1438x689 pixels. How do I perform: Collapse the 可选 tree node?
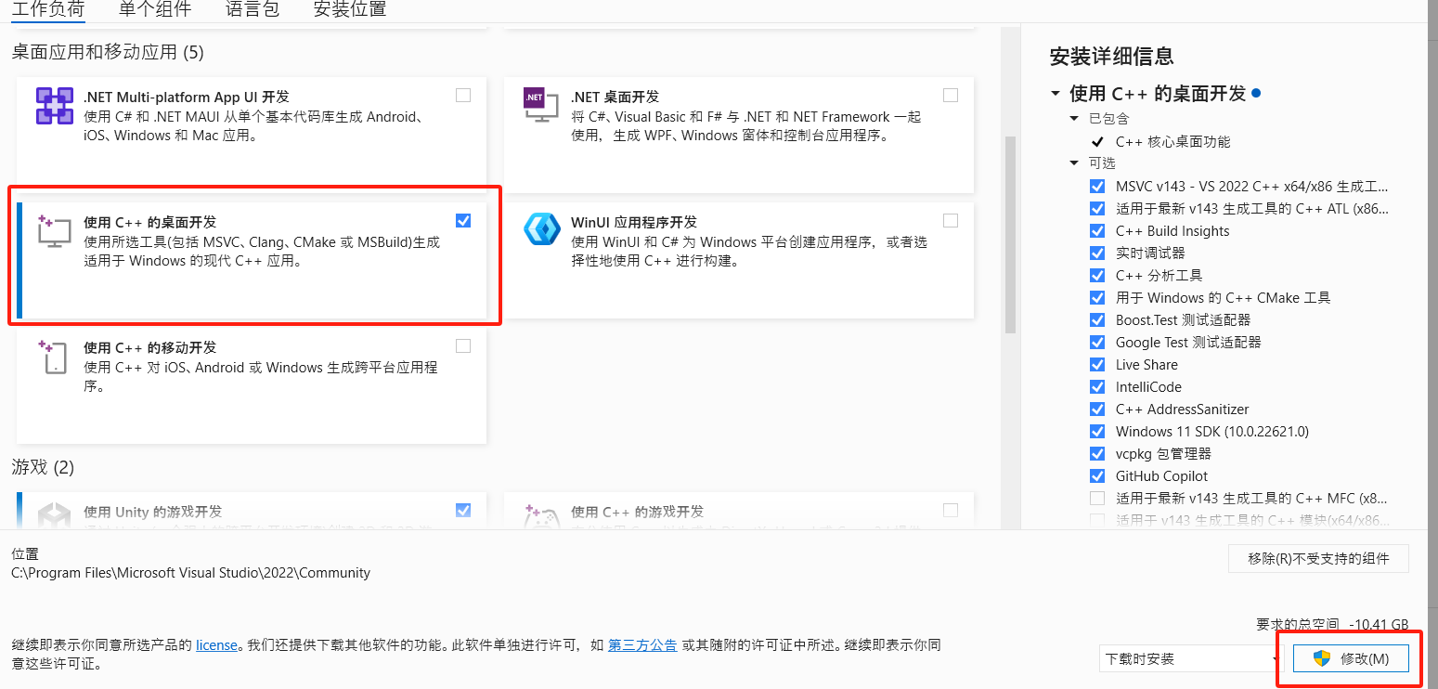coord(1074,163)
